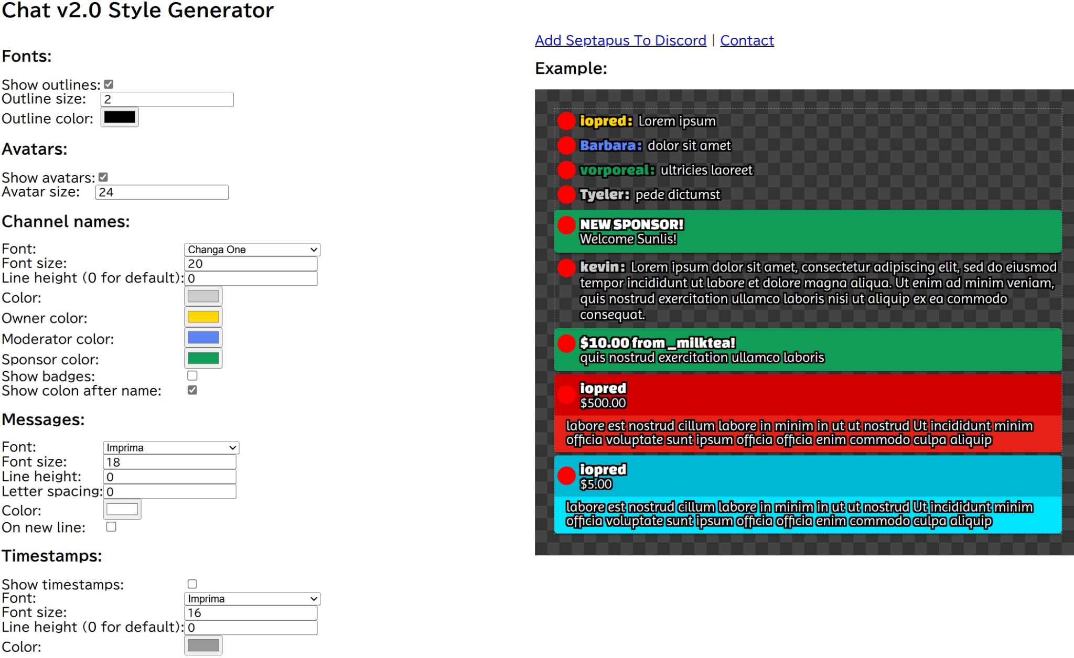Toggle Show colon after name checkbox

click(x=192, y=391)
